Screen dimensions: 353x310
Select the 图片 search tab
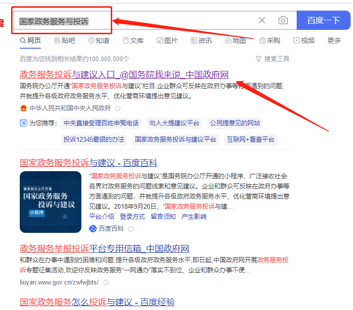point(167,40)
